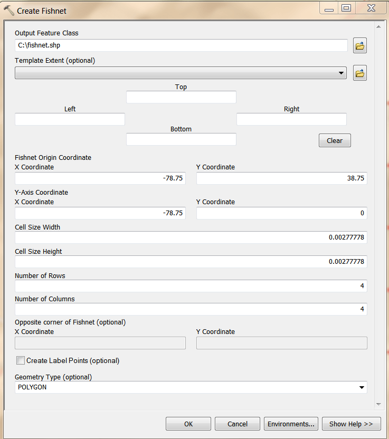Show the help panel
The width and height of the screenshot is (389, 439).
click(351, 423)
